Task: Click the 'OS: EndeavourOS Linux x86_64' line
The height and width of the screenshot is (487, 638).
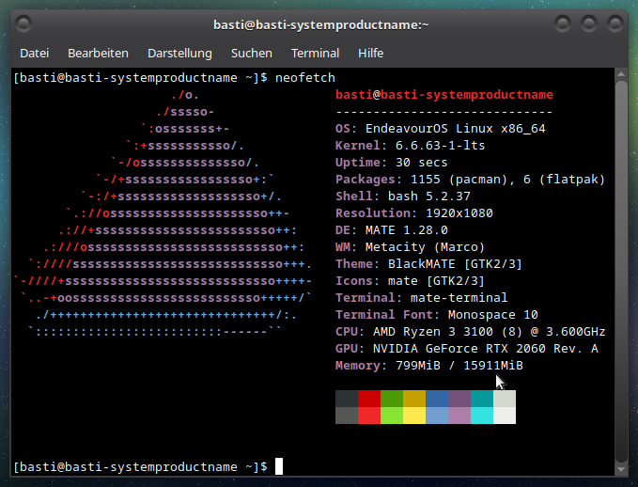Action: (441, 129)
